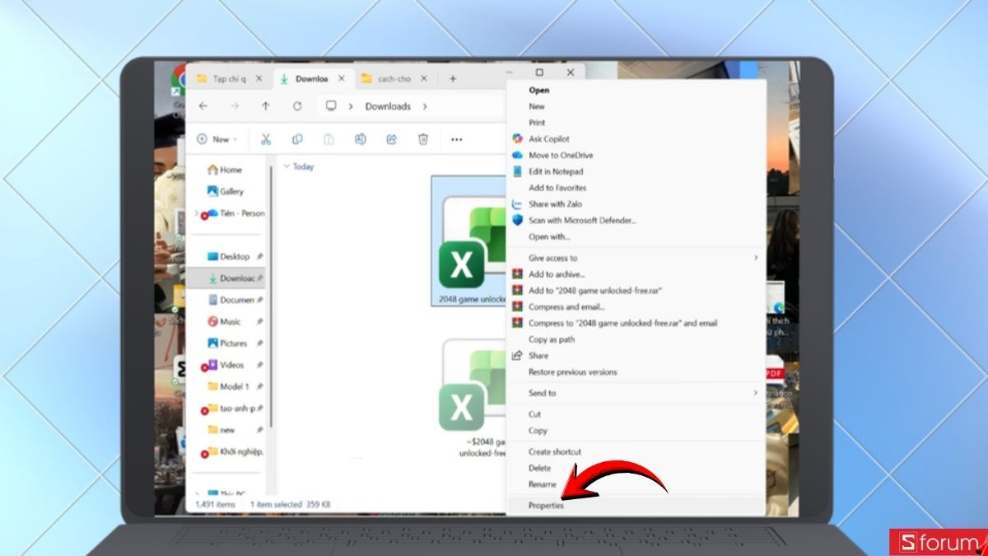Expand the Send to submenu
Image resolution: width=988 pixels, height=556 pixels.
coord(636,393)
